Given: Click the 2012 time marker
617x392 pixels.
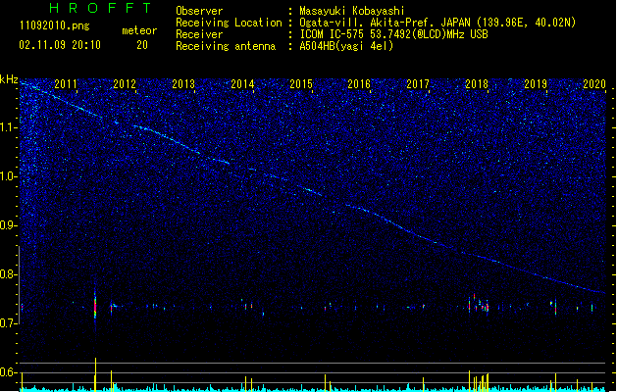Looking at the screenshot, I should coord(125,83).
